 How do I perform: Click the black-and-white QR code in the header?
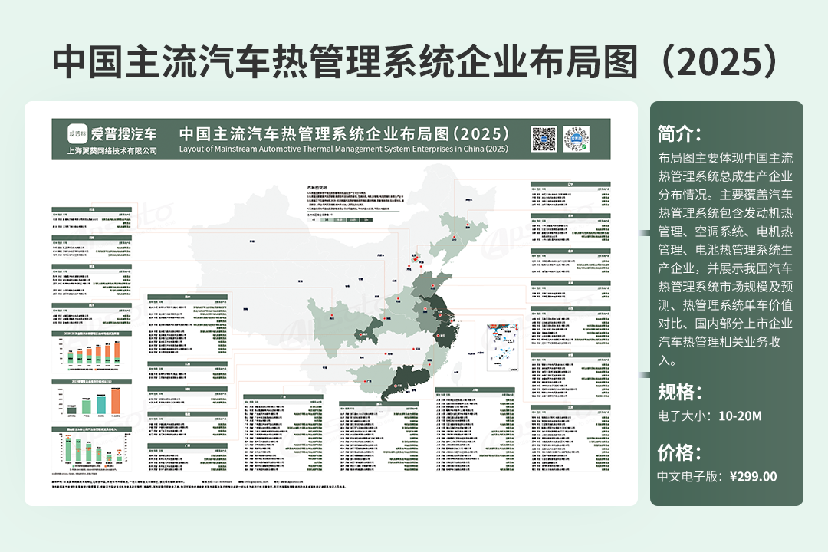544,139
